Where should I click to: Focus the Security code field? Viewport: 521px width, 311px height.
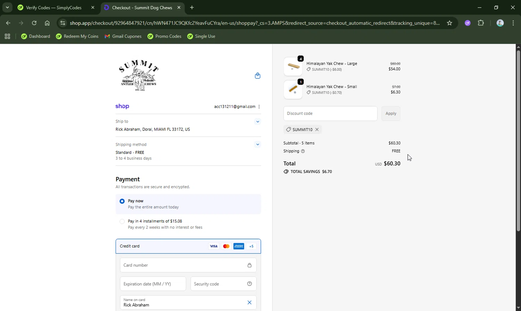point(223,284)
